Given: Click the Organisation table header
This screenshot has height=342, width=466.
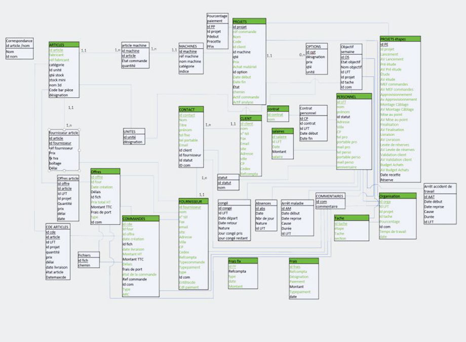Looking at the screenshot, I should 397,196.
